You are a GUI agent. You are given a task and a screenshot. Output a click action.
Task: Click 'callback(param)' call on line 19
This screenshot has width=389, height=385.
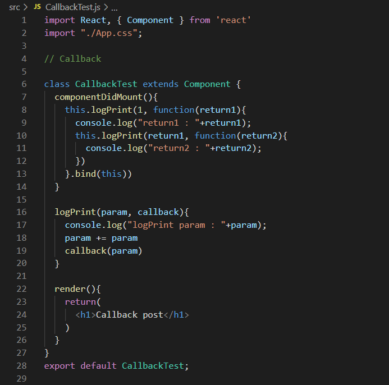104,251
